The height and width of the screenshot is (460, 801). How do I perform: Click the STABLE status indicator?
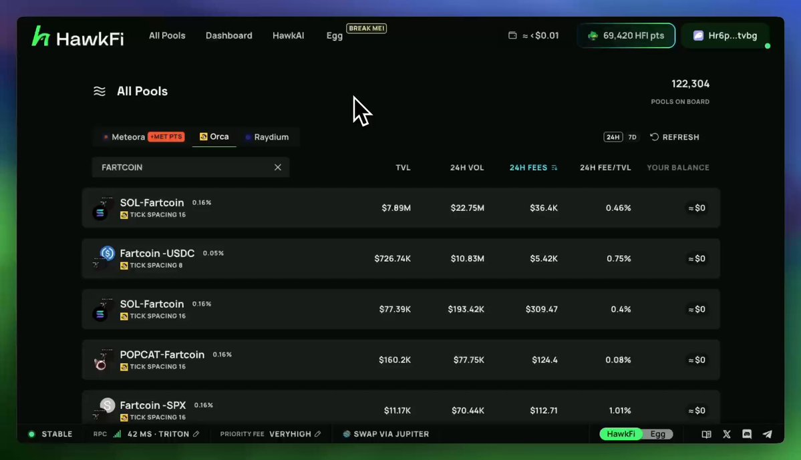click(x=50, y=434)
